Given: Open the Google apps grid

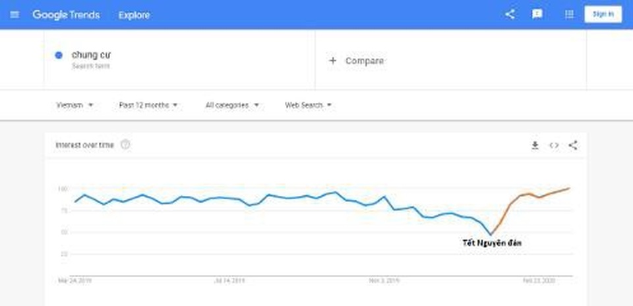Looking at the screenshot, I should coord(570,15).
